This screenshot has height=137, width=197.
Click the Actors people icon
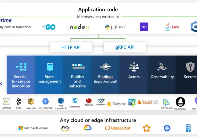tap(134, 67)
